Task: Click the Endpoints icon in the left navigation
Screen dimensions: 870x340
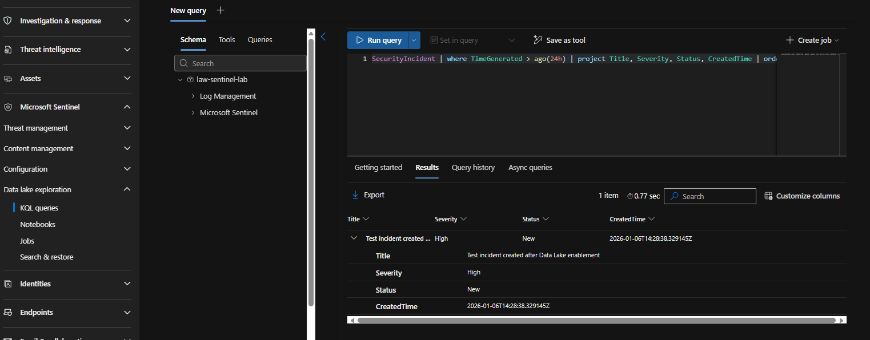Action: pyautogui.click(x=8, y=312)
